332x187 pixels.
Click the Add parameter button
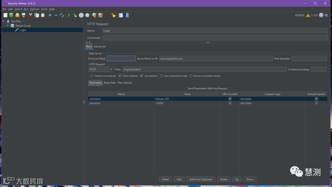[179, 179]
